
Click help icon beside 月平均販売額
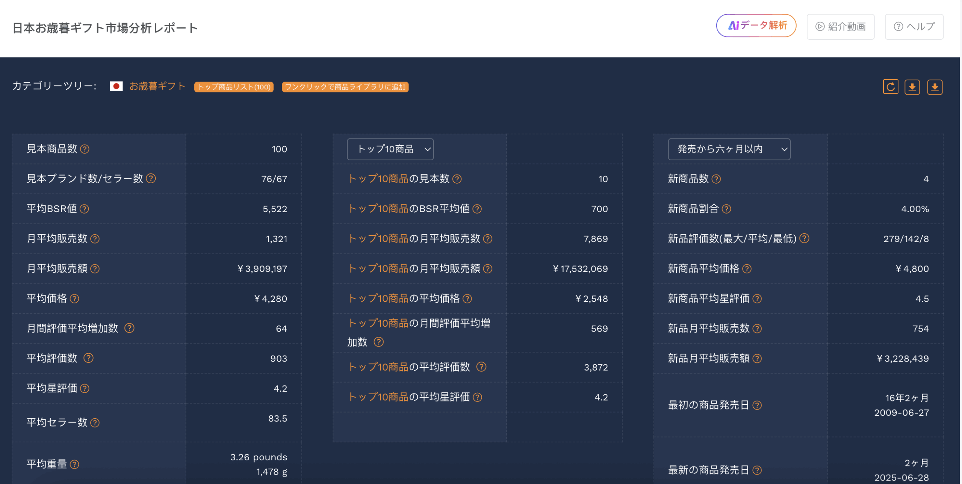coord(95,269)
